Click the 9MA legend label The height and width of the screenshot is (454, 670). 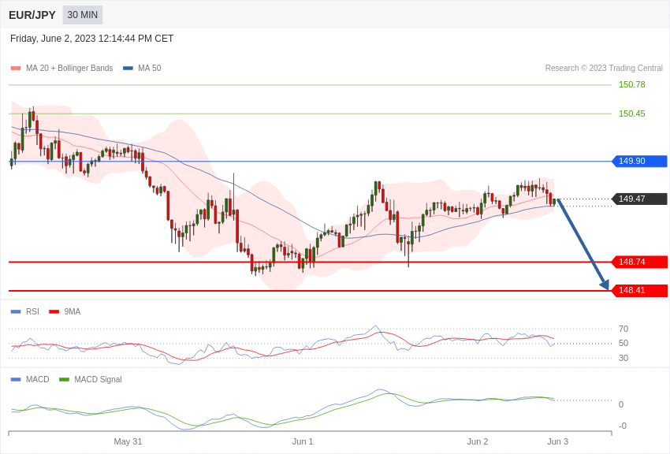coord(73,312)
